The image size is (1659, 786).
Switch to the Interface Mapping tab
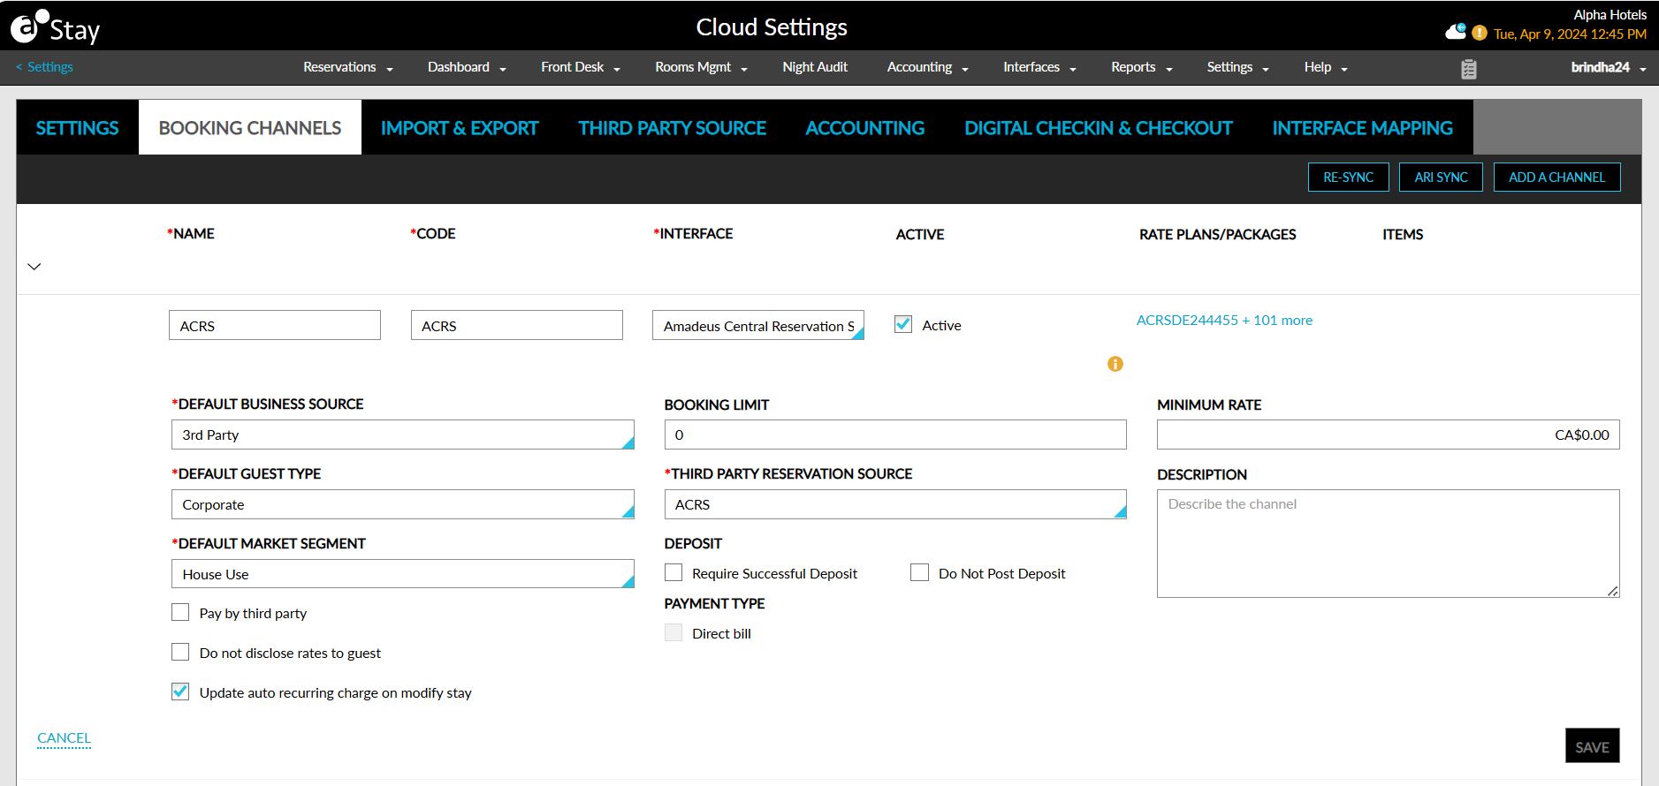(x=1361, y=128)
